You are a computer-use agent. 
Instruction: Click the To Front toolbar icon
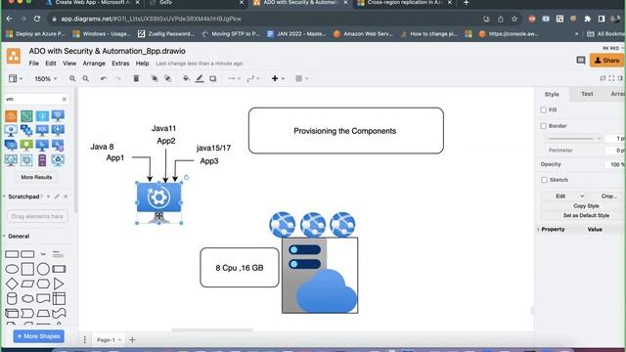[155, 78]
